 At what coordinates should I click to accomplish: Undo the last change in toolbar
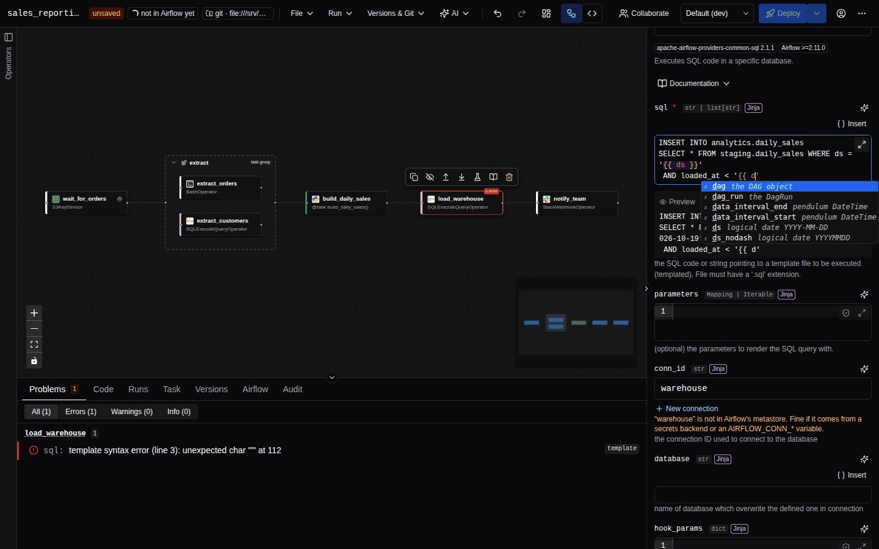497,13
